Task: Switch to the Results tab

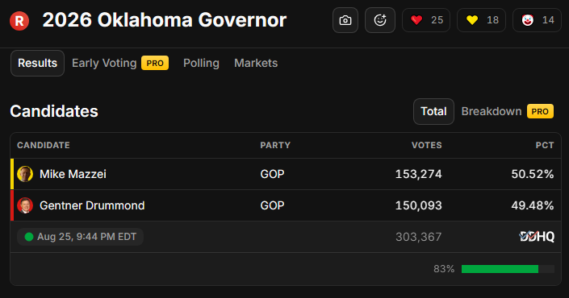Action: click(37, 63)
